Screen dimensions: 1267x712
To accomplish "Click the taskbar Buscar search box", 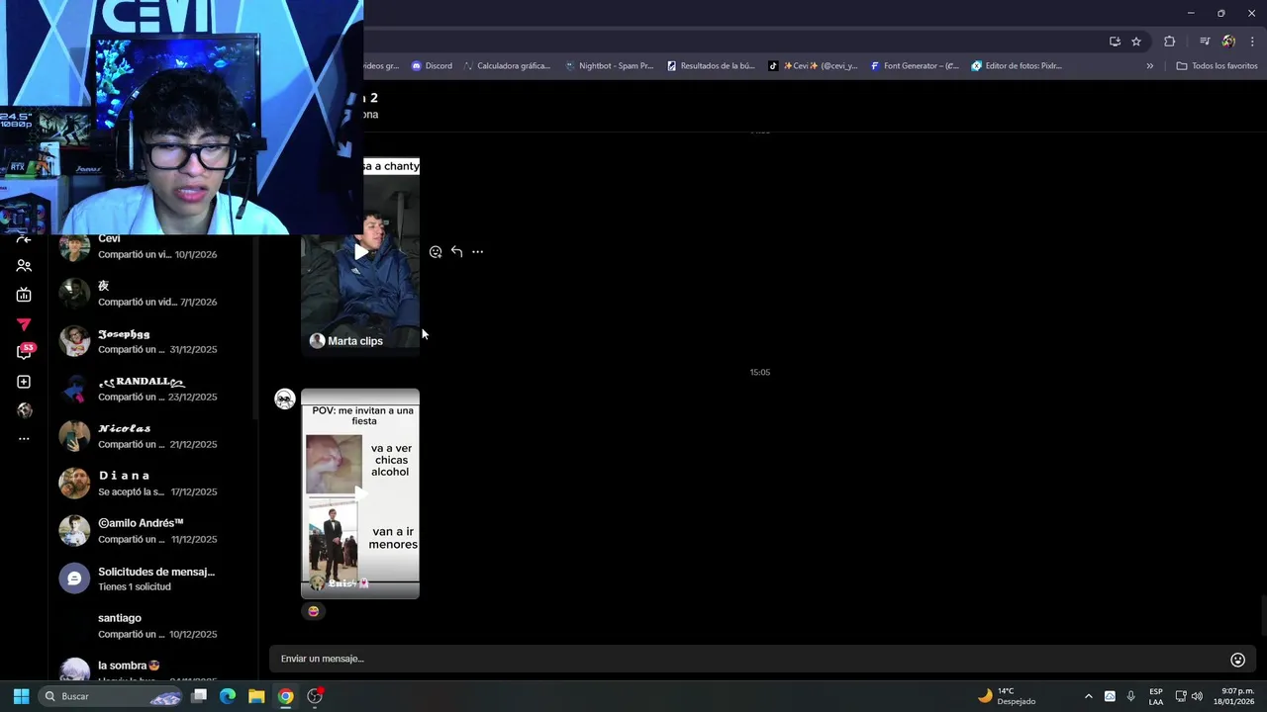I will point(112,696).
